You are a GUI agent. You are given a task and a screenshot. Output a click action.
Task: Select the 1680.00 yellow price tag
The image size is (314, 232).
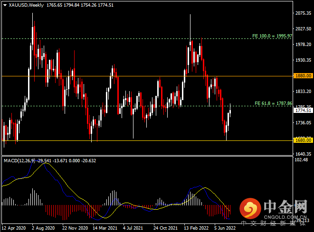coord(304,140)
